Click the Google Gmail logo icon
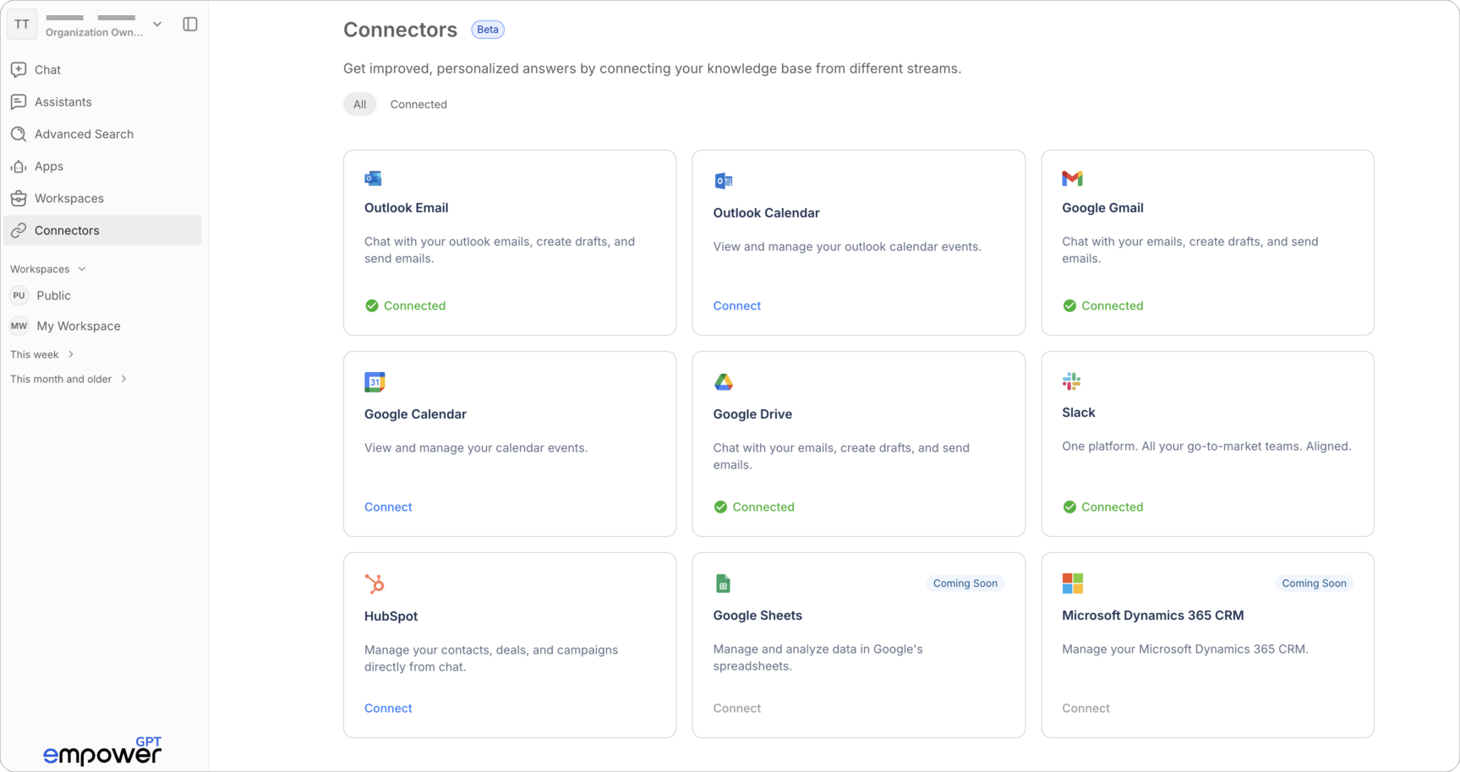 [1072, 178]
